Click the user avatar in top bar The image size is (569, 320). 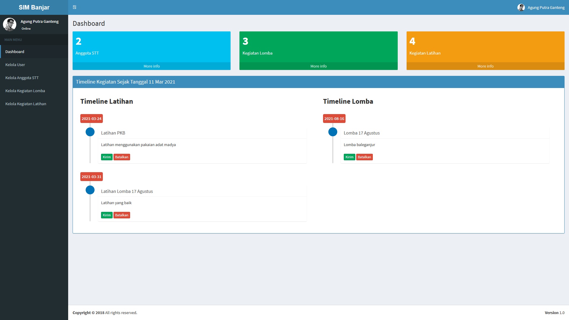[x=521, y=7]
